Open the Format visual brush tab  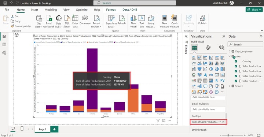click(208, 48)
